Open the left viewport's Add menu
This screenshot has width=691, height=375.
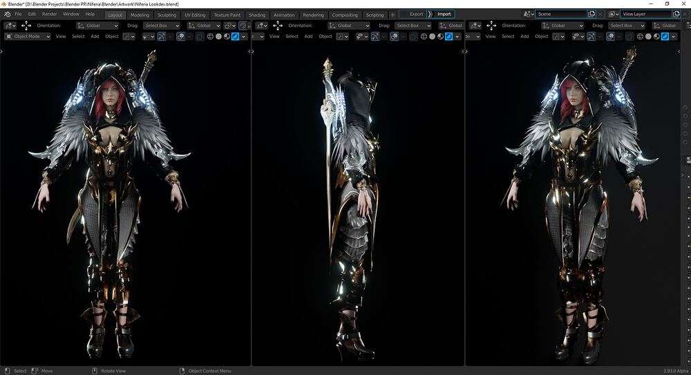(x=95, y=36)
